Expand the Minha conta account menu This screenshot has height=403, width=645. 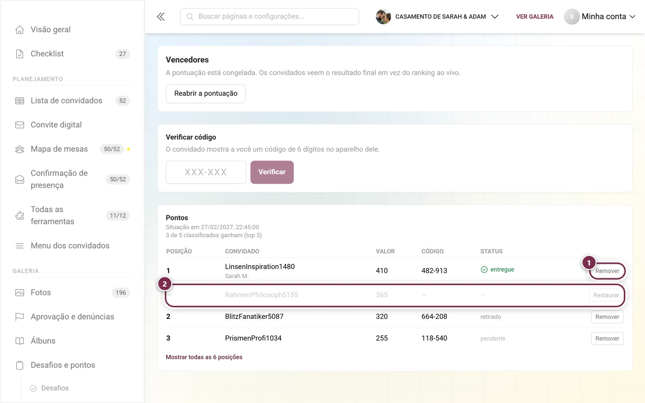point(600,17)
